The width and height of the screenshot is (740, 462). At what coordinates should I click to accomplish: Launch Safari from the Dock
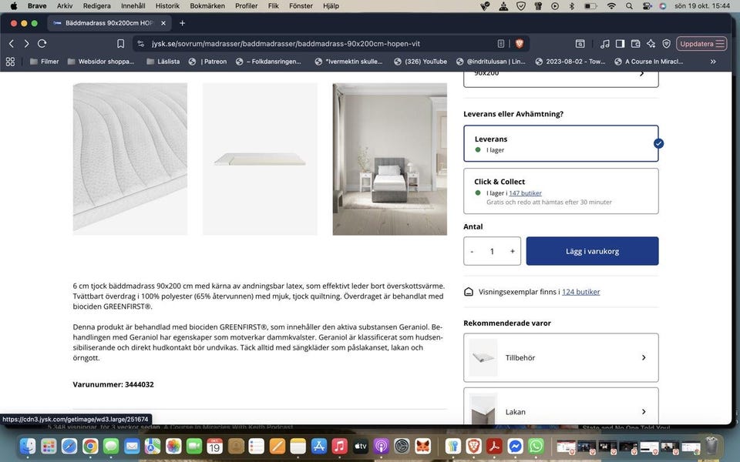pos(69,446)
